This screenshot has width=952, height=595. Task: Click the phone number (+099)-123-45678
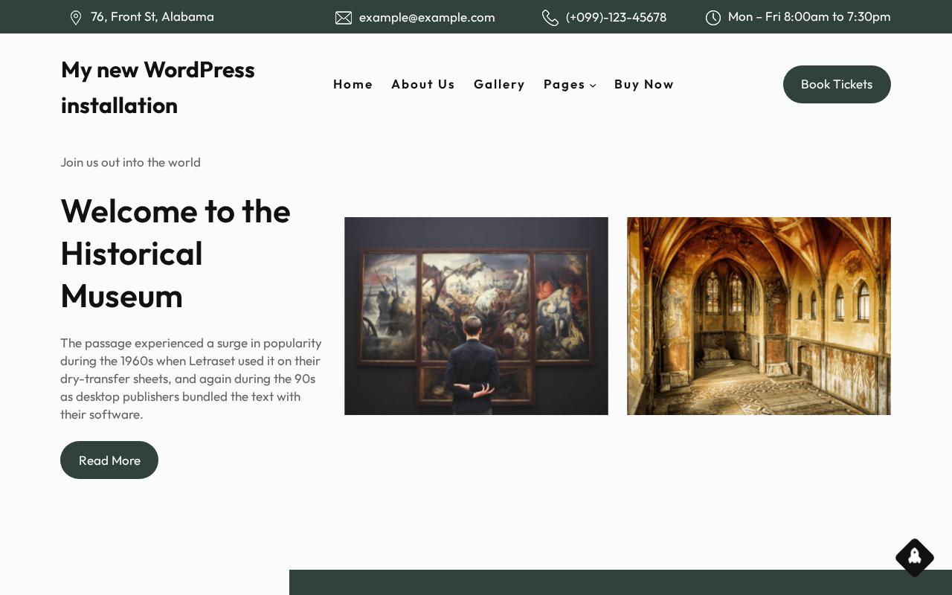[x=616, y=17]
